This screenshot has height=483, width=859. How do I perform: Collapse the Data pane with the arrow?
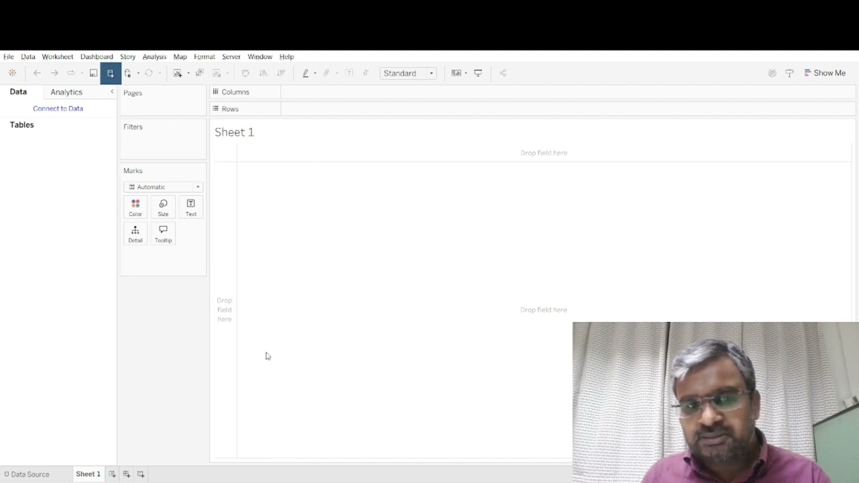(x=112, y=92)
